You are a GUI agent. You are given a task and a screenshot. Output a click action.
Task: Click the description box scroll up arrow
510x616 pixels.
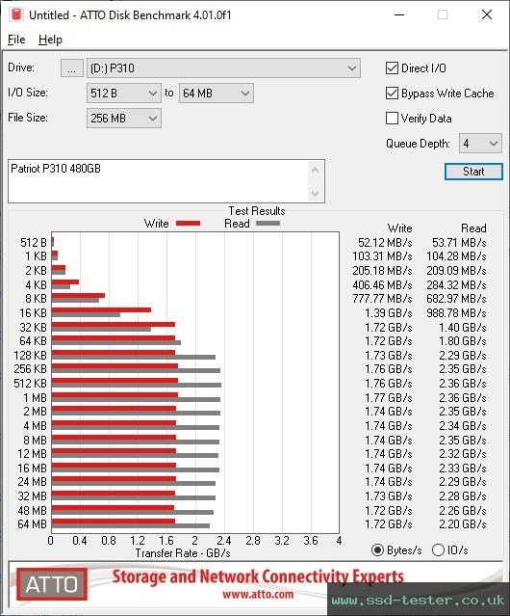(x=316, y=170)
